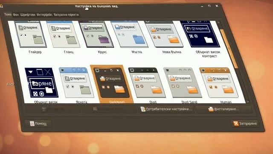Click the greyed-out Изтриване button

tap(53, 109)
